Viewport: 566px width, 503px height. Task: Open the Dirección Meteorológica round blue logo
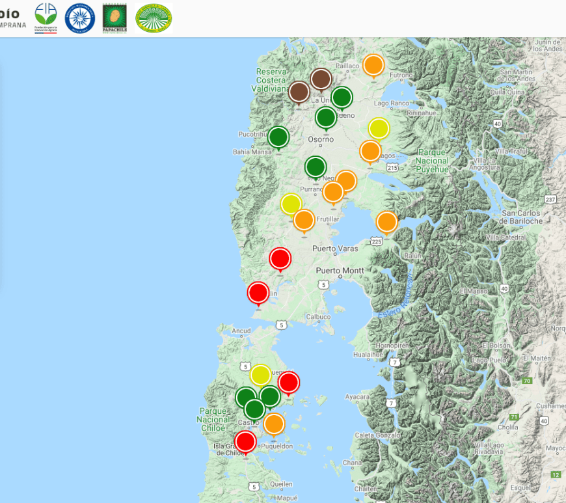[80, 18]
